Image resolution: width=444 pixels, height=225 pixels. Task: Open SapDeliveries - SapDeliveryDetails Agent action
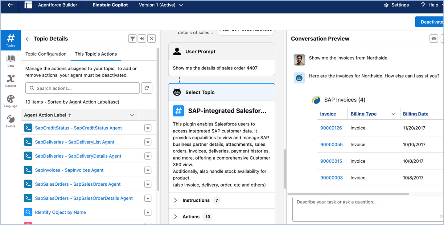(x=78, y=156)
